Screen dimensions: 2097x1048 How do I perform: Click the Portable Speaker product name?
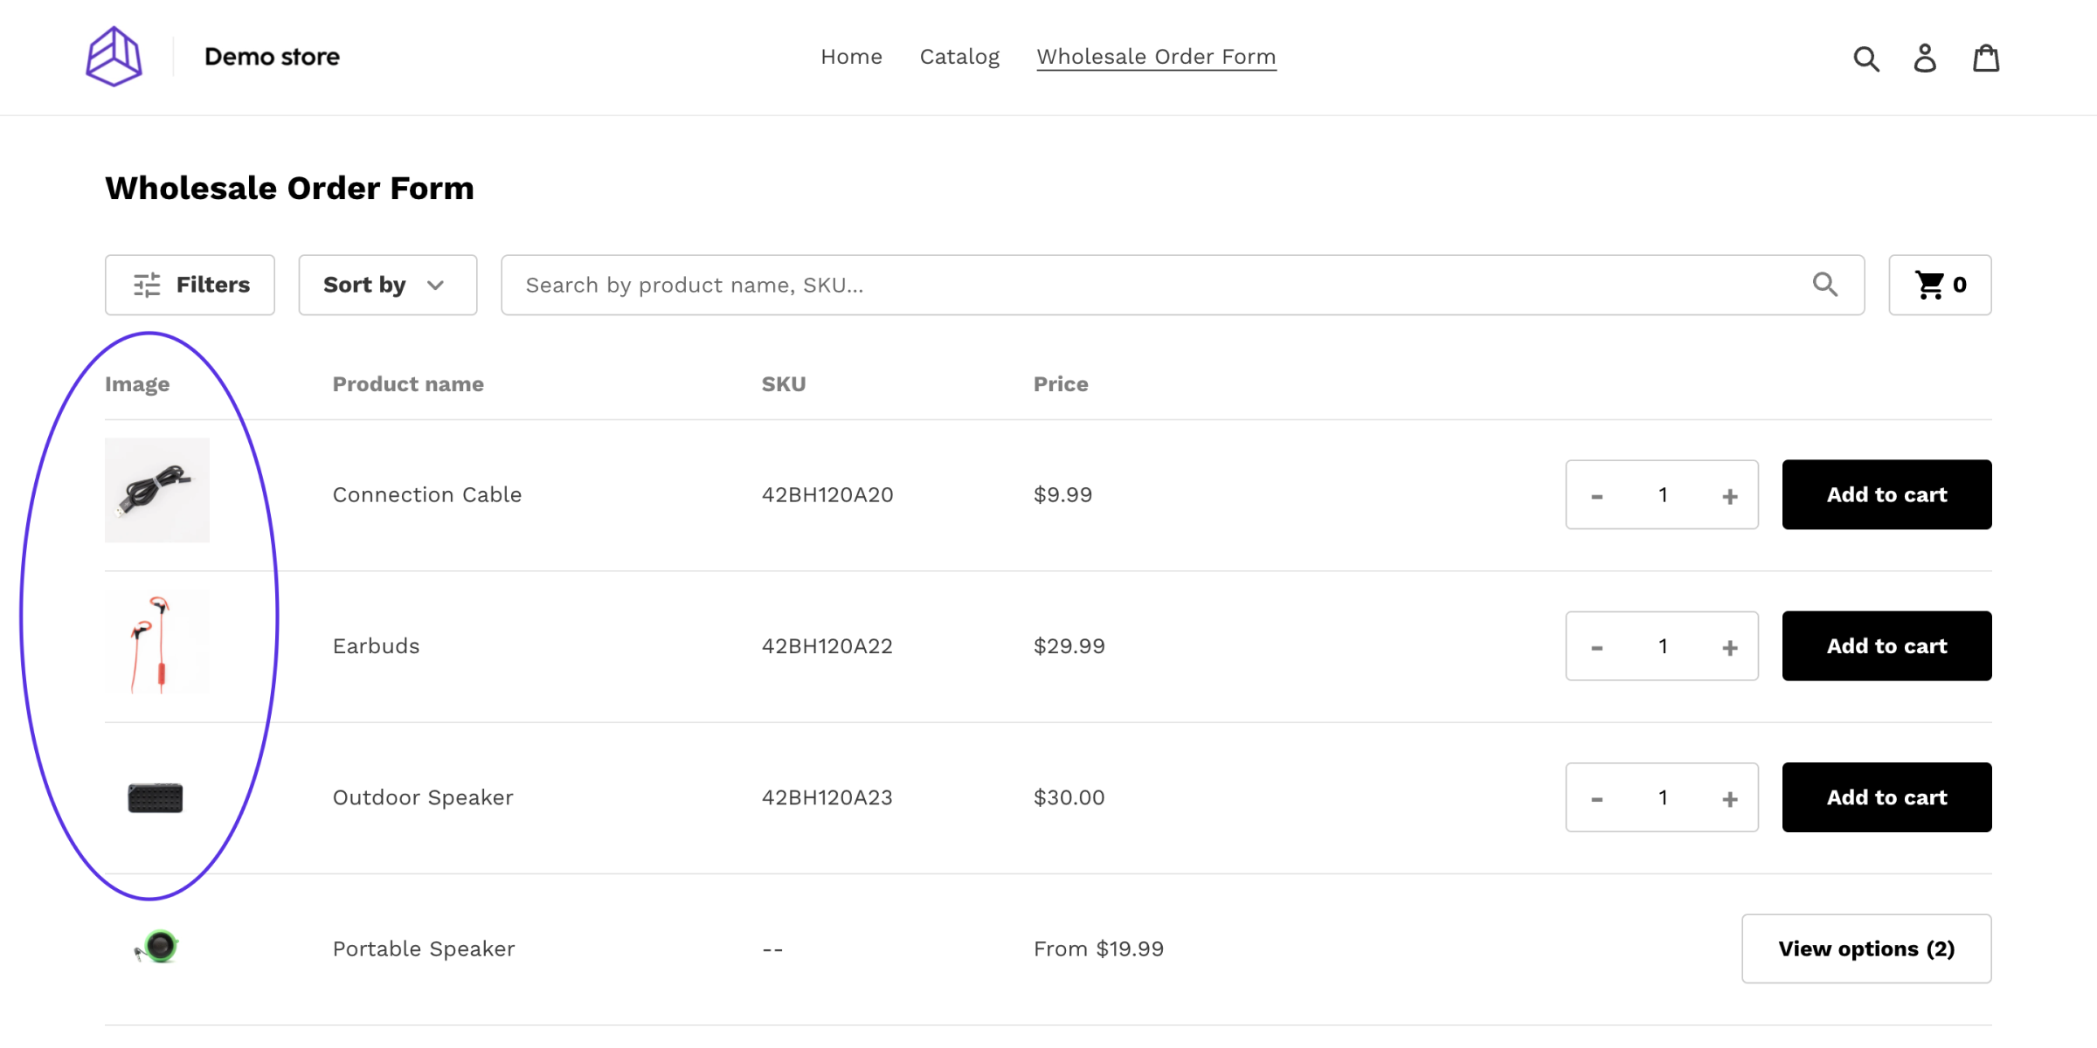pyautogui.click(x=424, y=948)
